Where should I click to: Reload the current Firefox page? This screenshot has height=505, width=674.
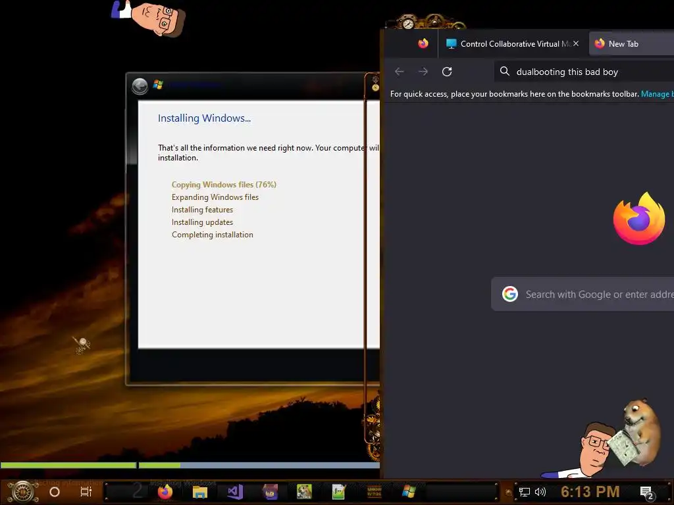tap(447, 71)
